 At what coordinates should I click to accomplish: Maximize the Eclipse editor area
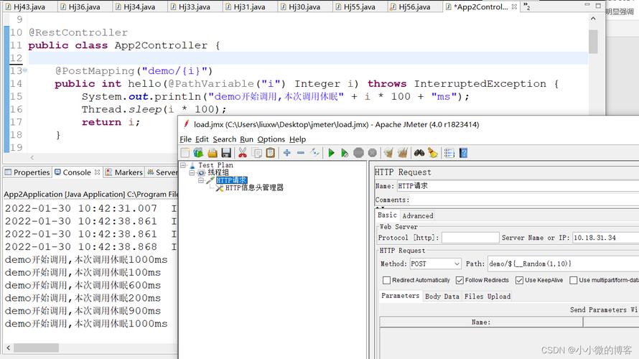coord(598,5)
